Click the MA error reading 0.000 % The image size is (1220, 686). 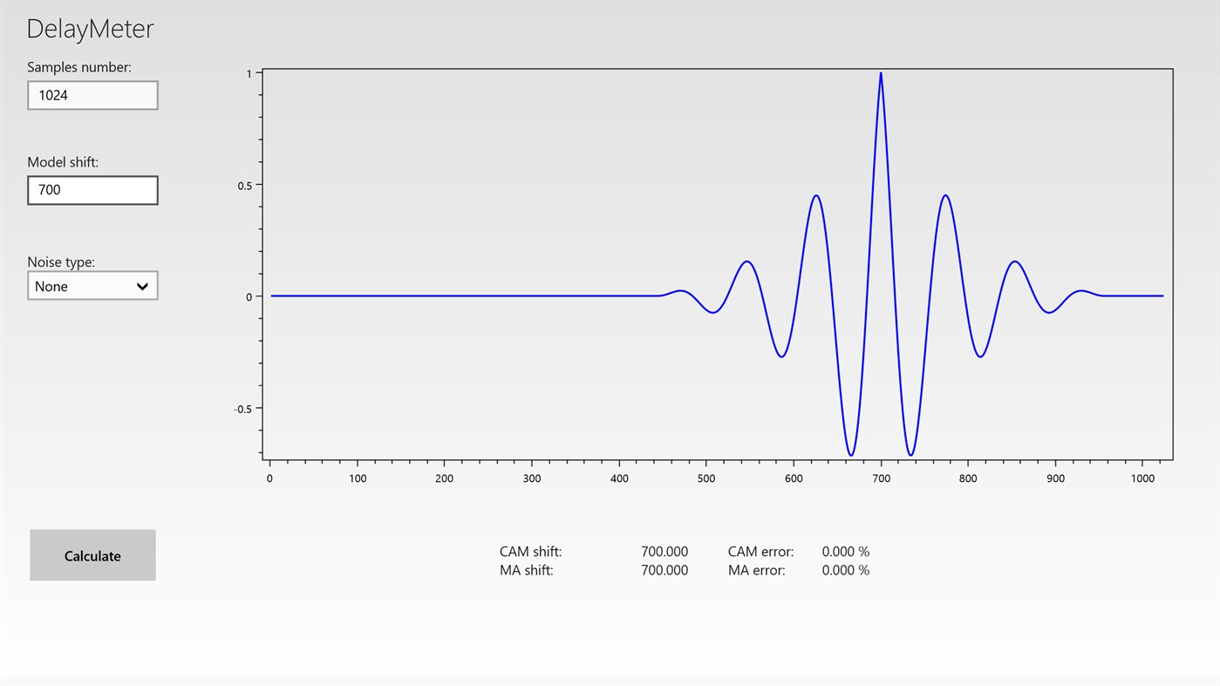(x=845, y=569)
